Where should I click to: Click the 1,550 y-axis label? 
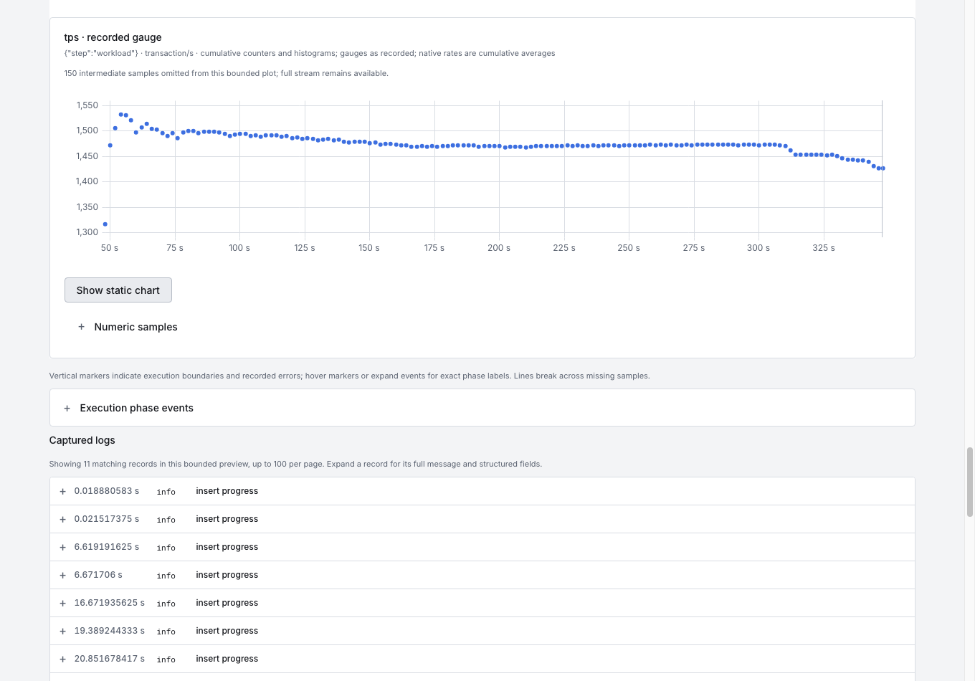point(87,105)
